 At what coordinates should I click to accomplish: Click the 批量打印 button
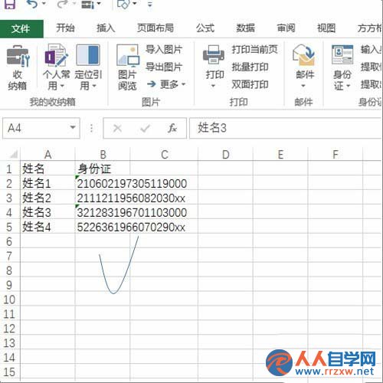(250, 67)
